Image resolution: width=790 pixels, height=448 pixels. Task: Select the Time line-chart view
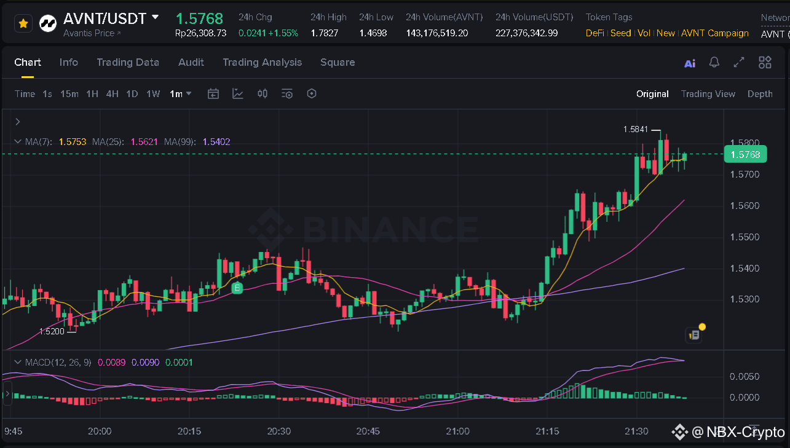point(25,94)
